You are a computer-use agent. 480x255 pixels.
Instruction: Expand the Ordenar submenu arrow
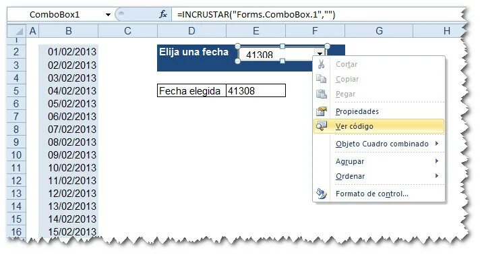[437, 175]
